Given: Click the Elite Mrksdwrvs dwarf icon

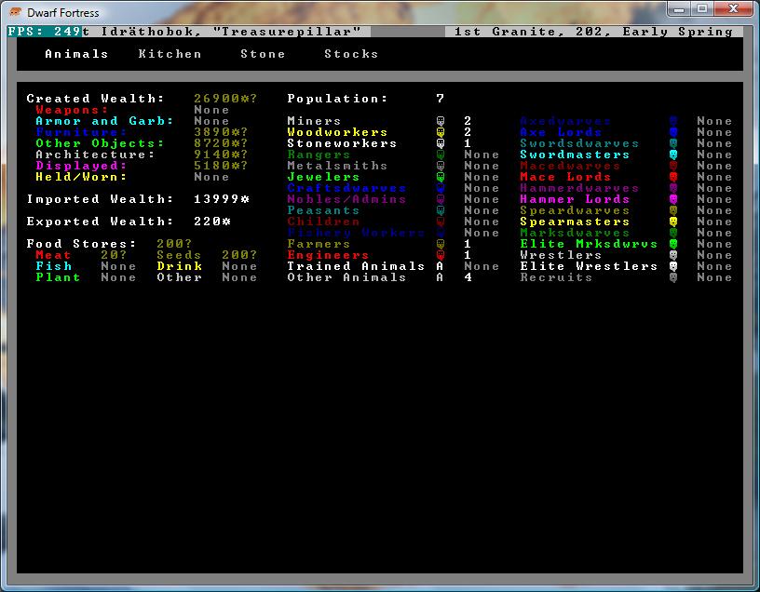Looking at the screenshot, I should coord(673,244).
